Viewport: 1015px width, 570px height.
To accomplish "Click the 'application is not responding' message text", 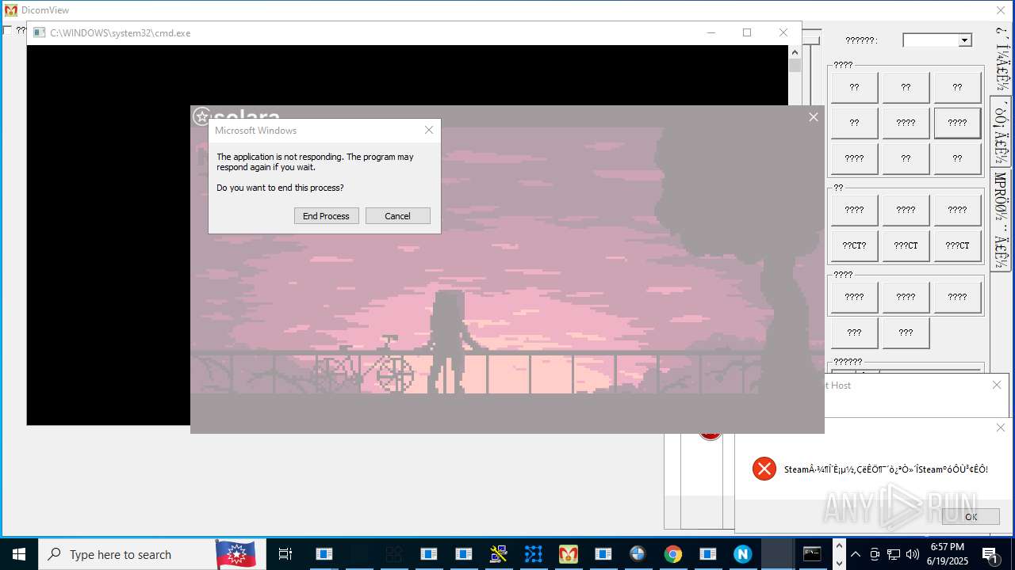I will click(x=316, y=162).
